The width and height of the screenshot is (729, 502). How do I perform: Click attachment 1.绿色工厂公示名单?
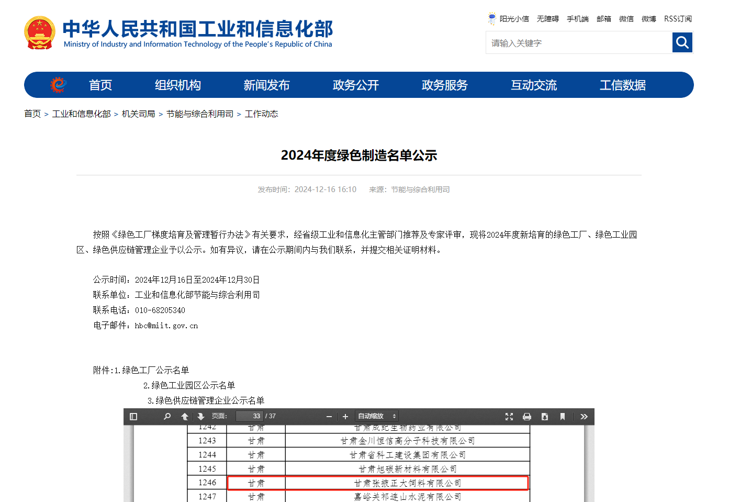click(152, 370)
